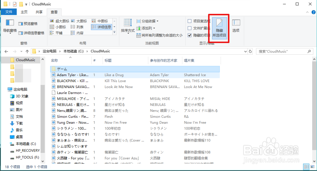This screenshot has height=171, width=317.
Task: Expand address bar history dropdown
Action: pyautogui.click(x=245, y=52)
